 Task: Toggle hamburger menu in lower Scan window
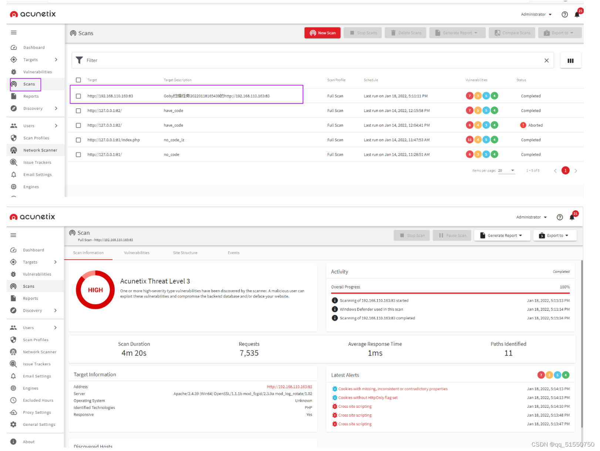point(13,235)
